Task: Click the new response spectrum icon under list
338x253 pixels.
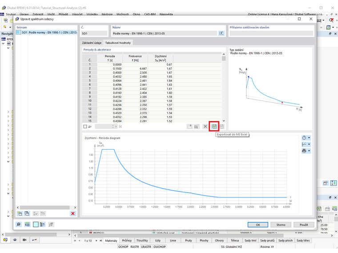Action: click(20, 213)
